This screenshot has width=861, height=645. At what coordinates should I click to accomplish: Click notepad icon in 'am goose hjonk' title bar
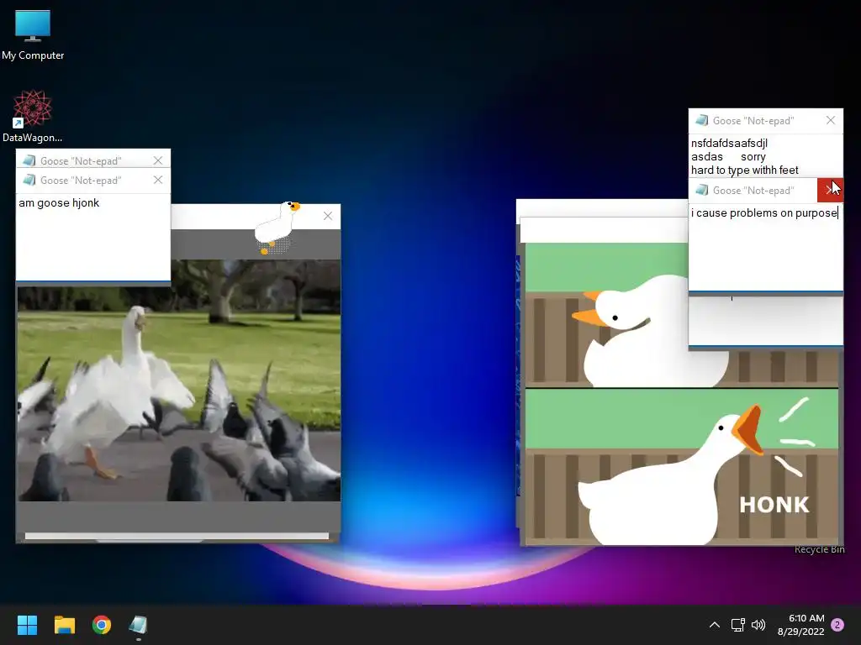click(x=29, y=180)
